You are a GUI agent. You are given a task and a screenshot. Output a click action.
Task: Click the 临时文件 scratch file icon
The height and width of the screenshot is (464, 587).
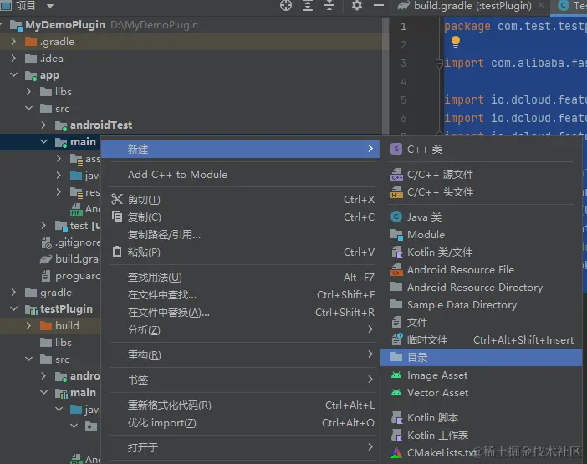[x=397, y=339]
